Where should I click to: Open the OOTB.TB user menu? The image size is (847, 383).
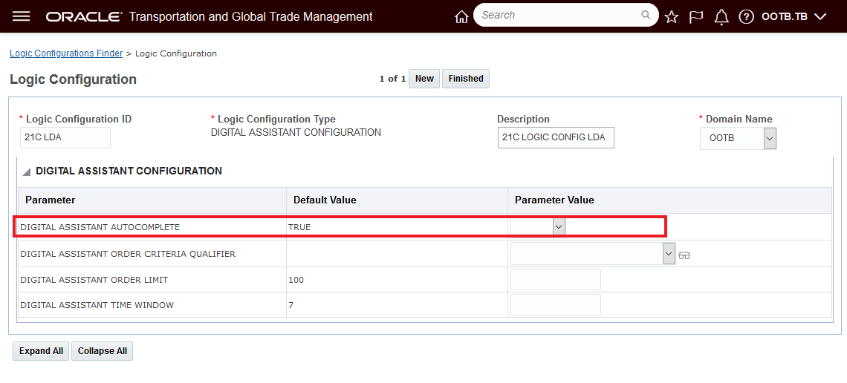click(794, 16)
